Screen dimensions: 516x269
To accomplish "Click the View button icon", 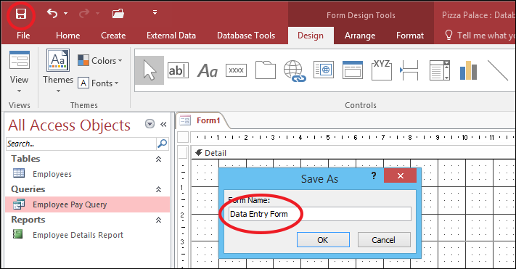I will 20,60.
